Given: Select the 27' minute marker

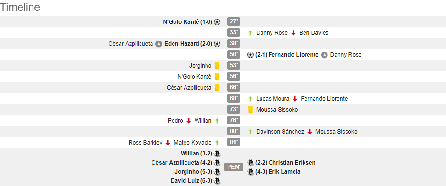Looking at the screenshot, I should click(234, 21).
